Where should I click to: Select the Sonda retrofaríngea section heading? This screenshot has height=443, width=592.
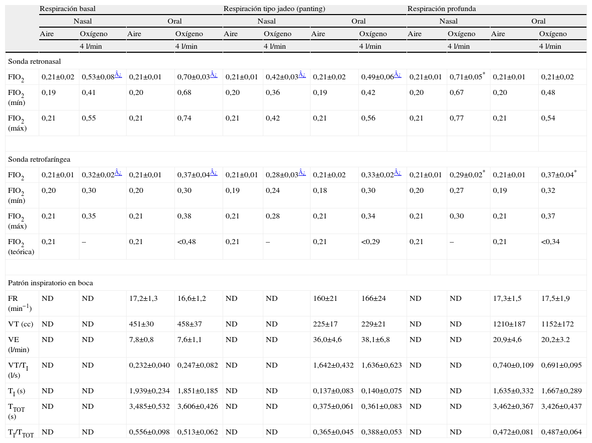[x=39, y=159]
